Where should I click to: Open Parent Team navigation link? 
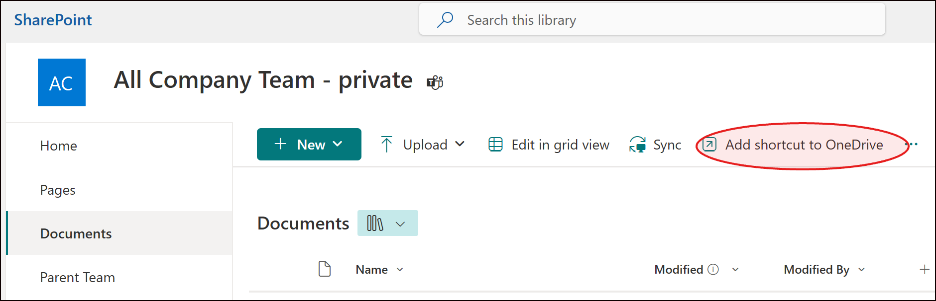coord(78,277)
